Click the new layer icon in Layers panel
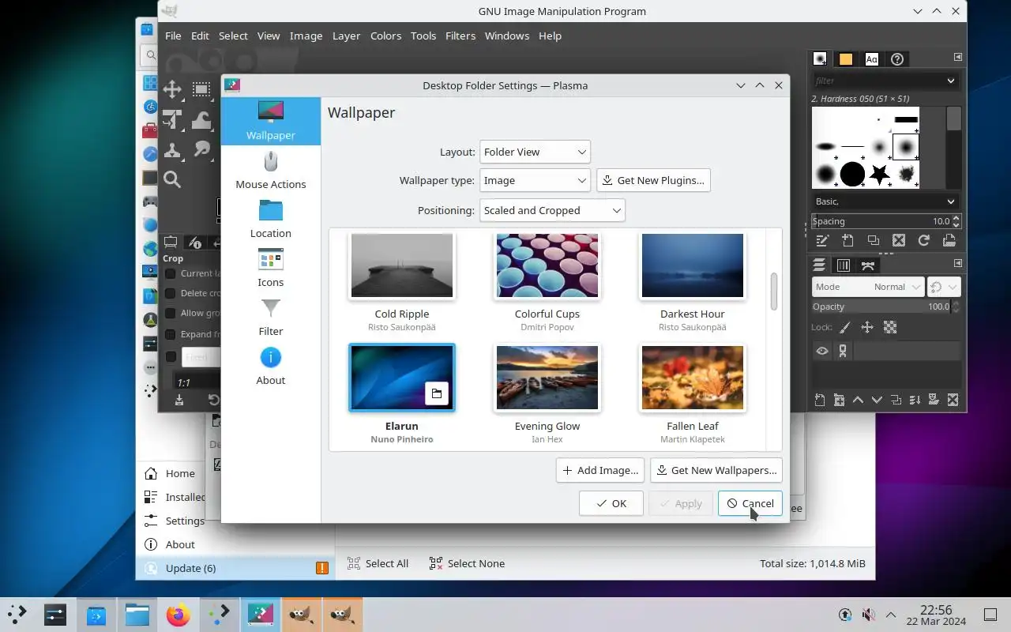This screenshot has width=1011, height=632. 820,400
